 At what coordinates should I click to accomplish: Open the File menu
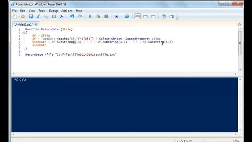tap(14, 11)
